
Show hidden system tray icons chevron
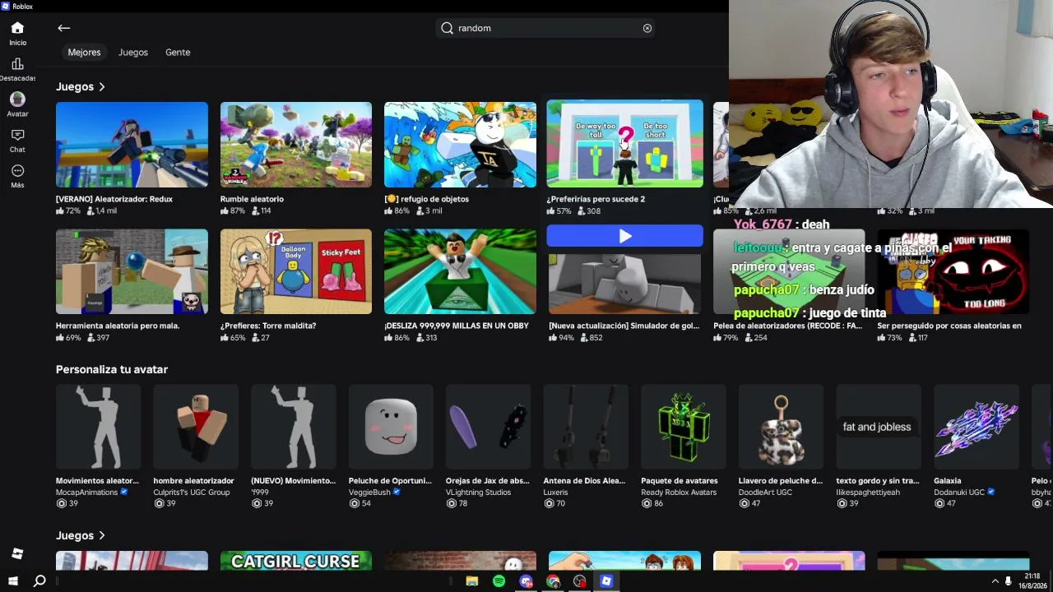[x=995, y=581]
